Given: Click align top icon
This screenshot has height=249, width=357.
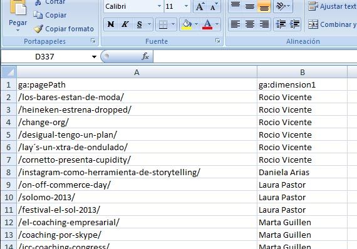Looking at the screenshot, I should [x=235, y=6].
